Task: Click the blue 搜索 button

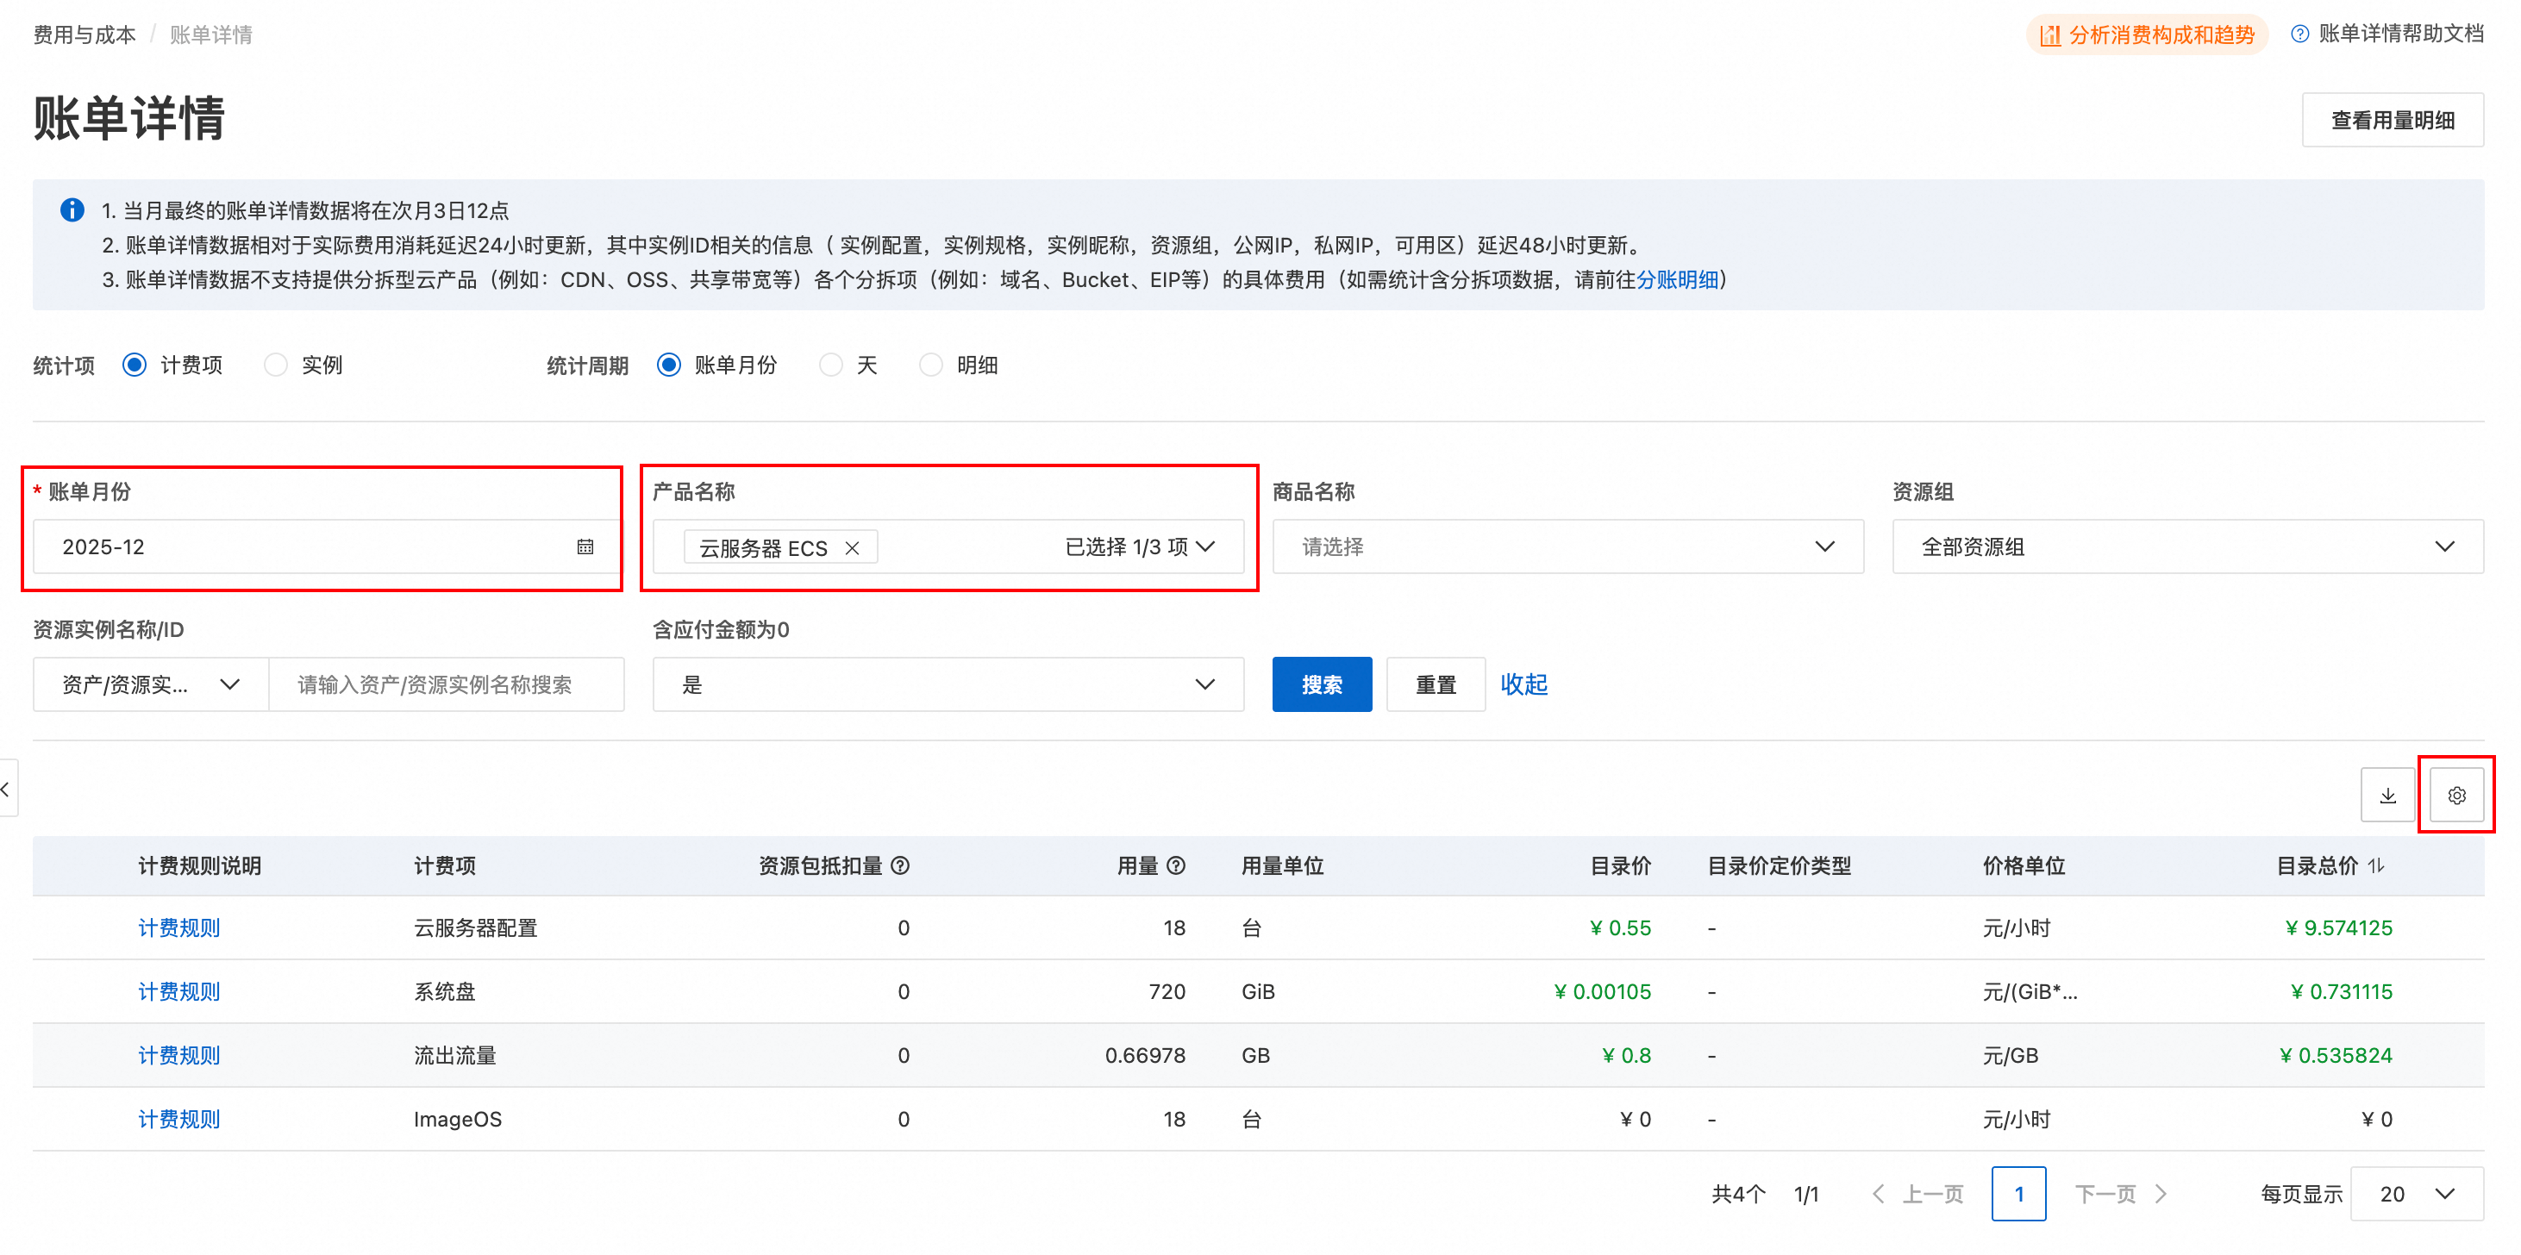Action: (x=1321, y=684)
